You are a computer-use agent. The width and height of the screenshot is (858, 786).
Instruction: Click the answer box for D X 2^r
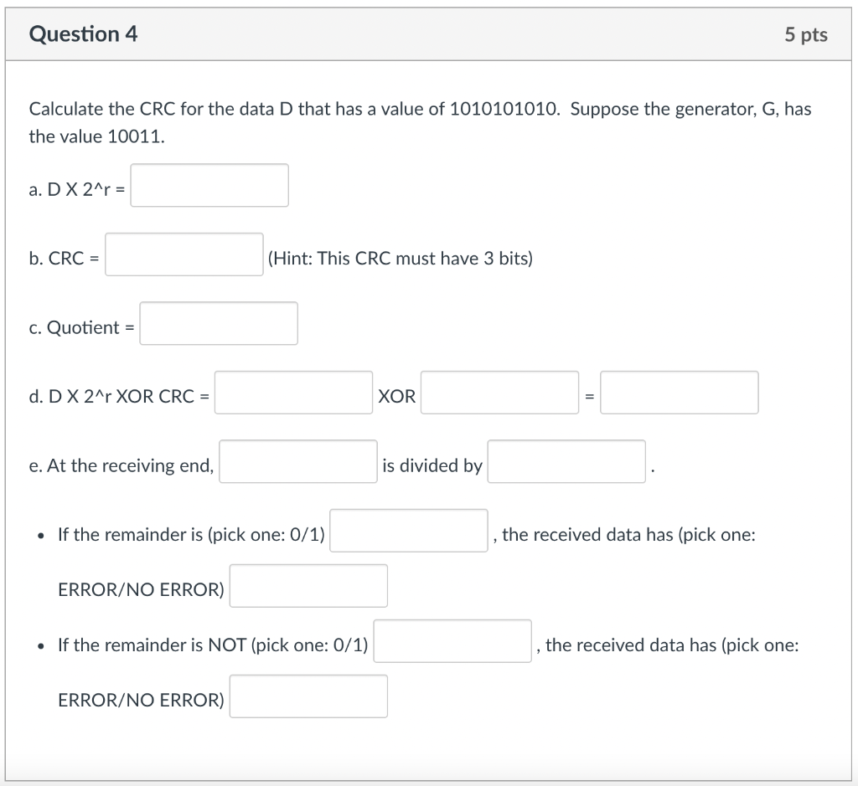click(x=209, y=185)
